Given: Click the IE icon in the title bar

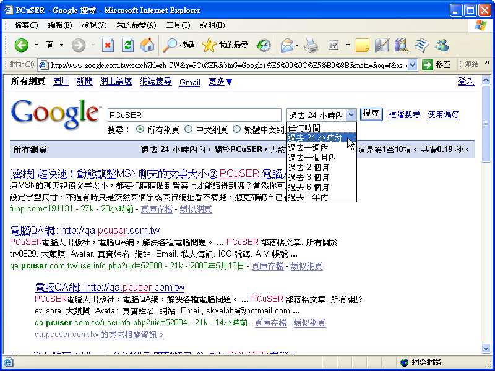Looking at the screenshot, I should coord(8,11).
